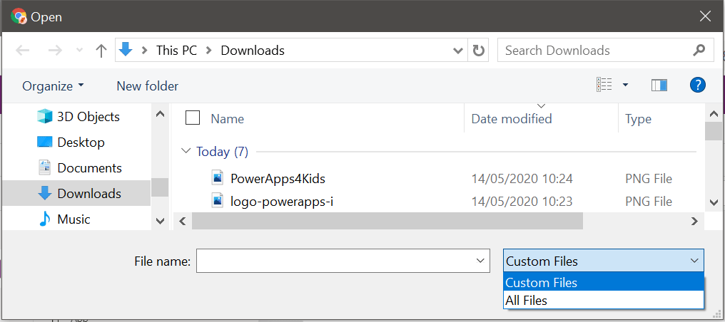Toggle the select-all checkbox by Name
Screen dimensions: 725x322
pos(193,118)
